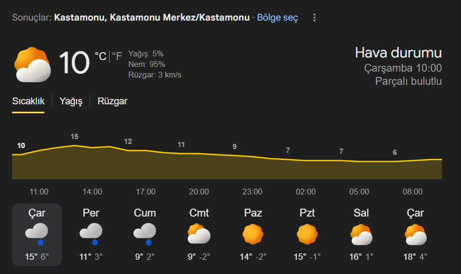Click the partly cloudy current weather icon
The width and height of the screenshot is (461, 274).
[33, 64]
